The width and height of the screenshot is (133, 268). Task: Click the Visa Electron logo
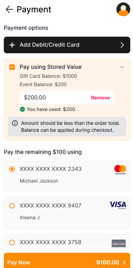[x=118, y=205]
